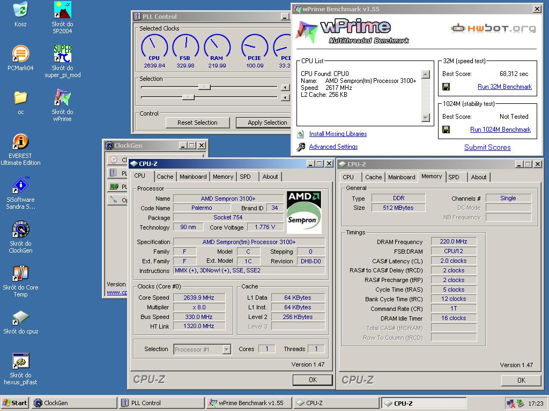Image resolution: width=549 pixels, height=411 pixels.
Task: Click the memory chip icon in ClockGen
Action: click(114, 187)
